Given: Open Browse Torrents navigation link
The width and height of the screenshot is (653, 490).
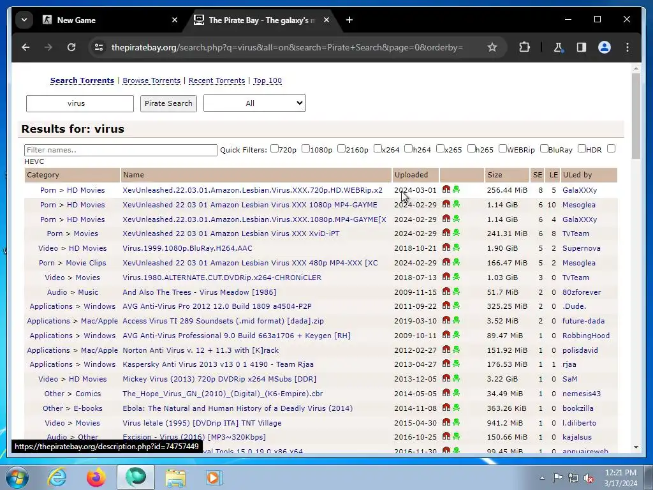Looking at the screenshot, I should (152, 80).
